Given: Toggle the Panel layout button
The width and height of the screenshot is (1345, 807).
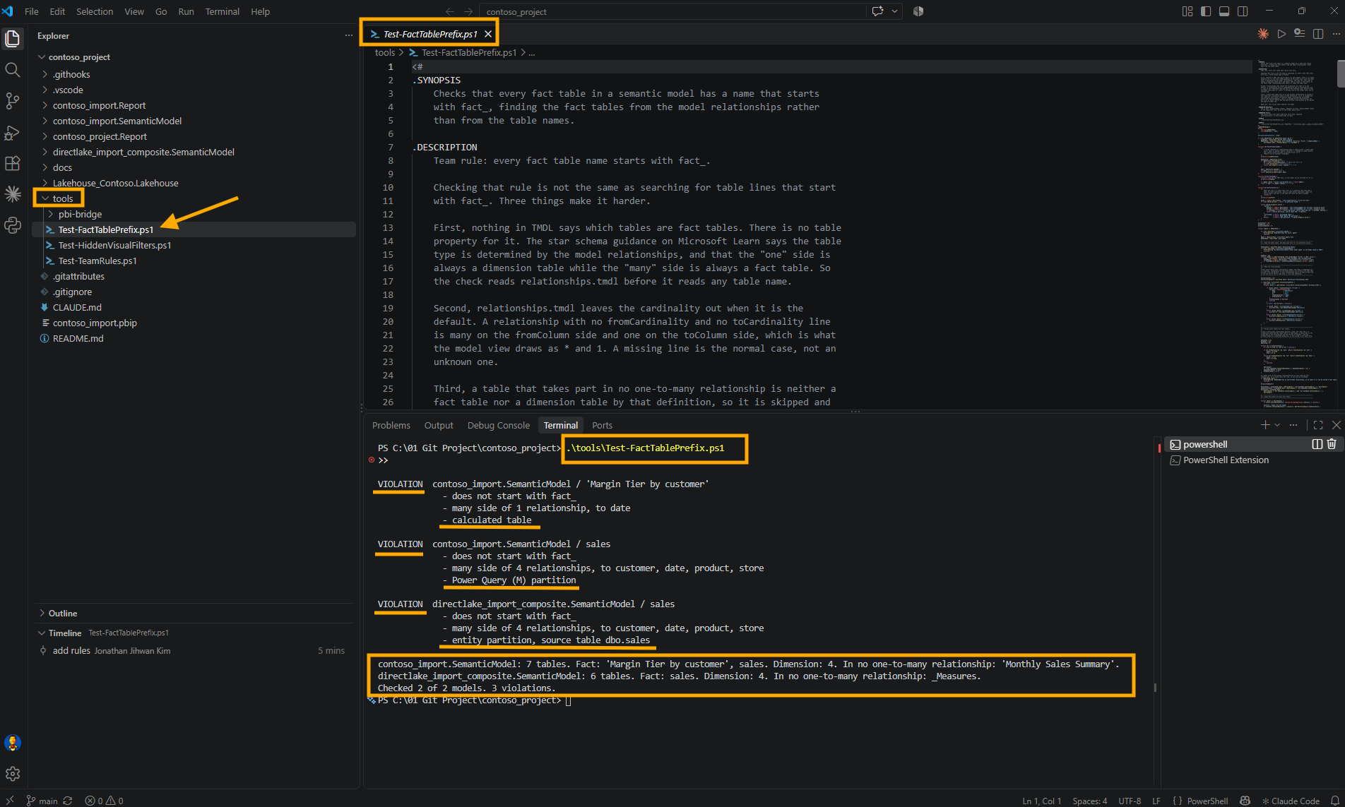Looking at the screenshot, I should (x=1224, y=11).
